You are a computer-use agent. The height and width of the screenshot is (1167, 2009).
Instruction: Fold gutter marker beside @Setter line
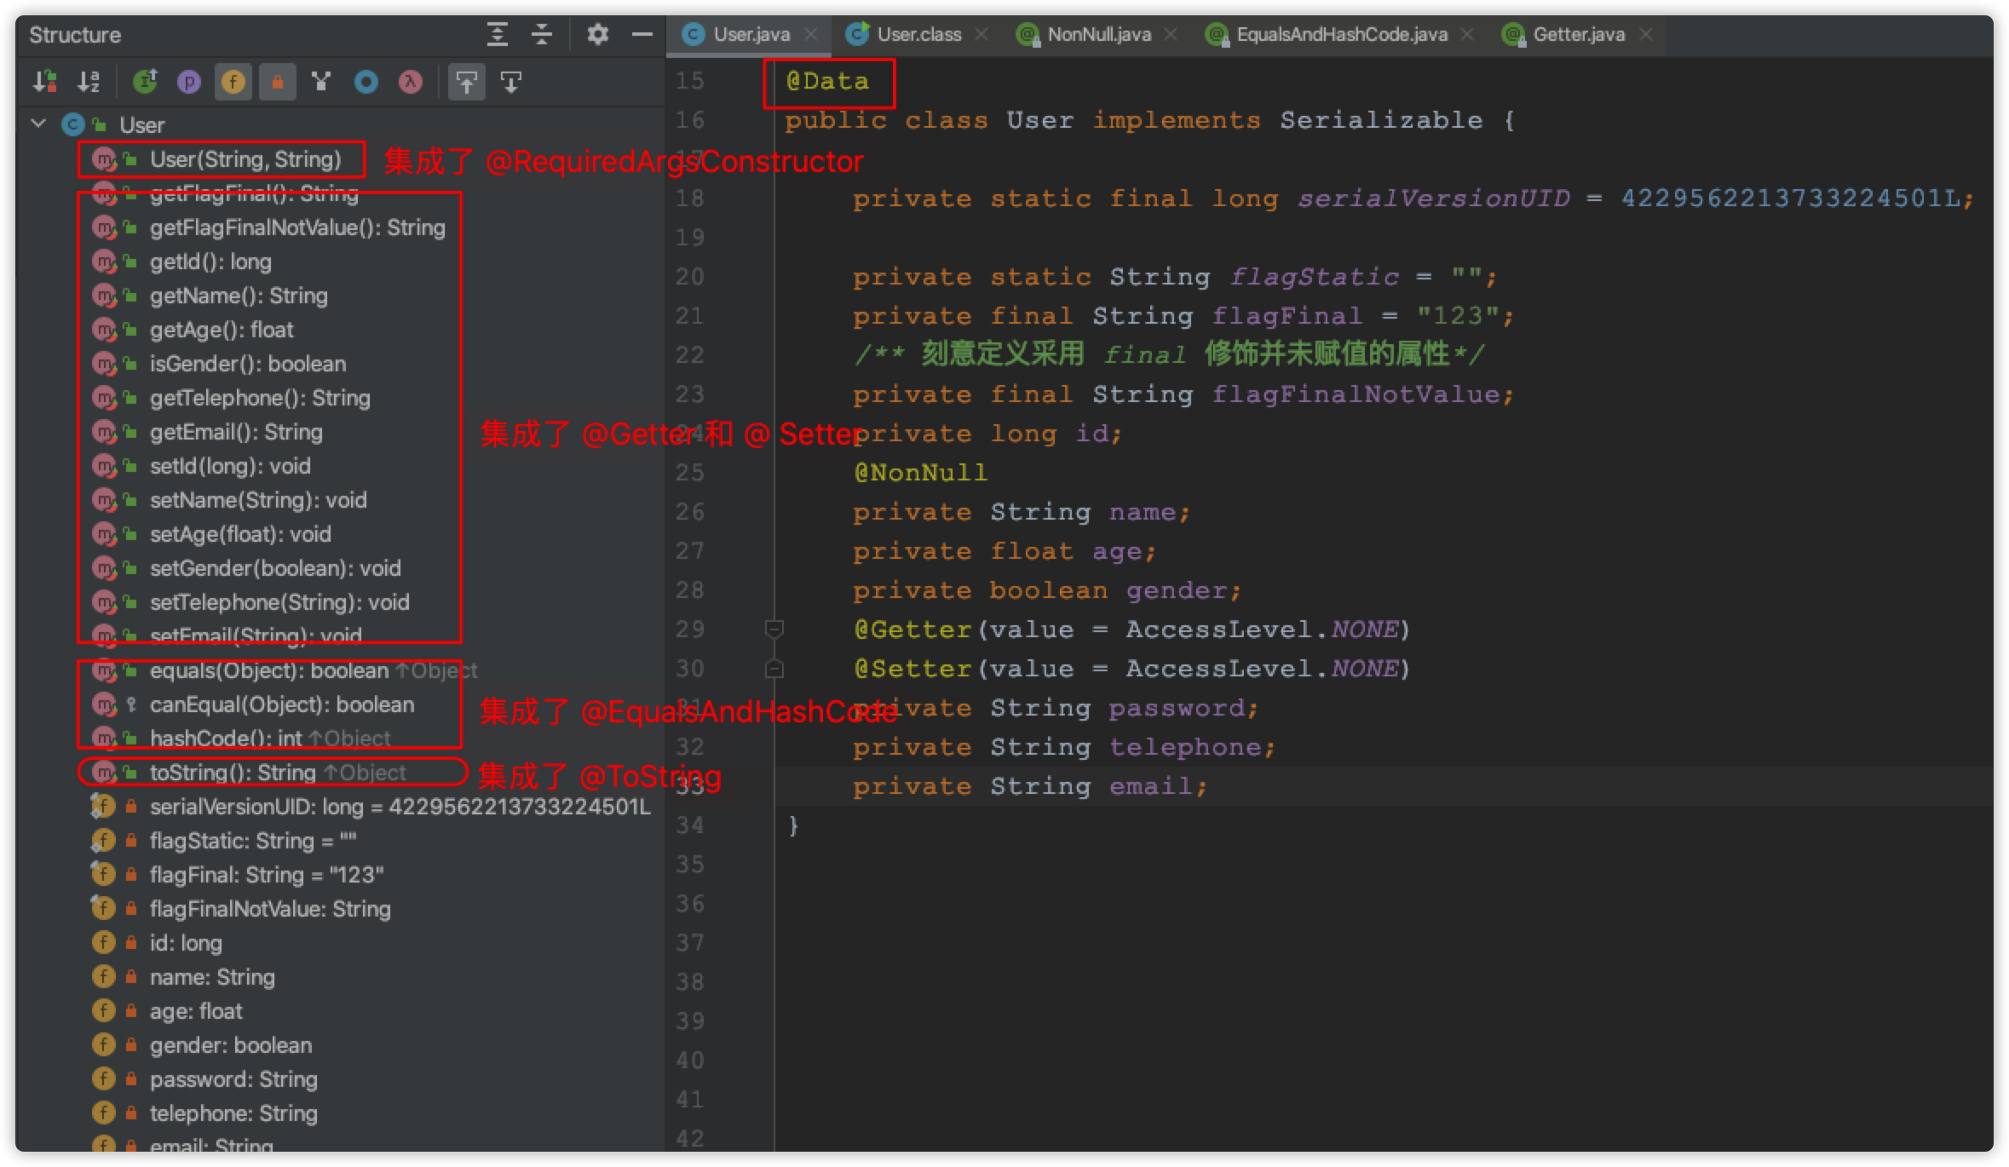click(774, 669)
